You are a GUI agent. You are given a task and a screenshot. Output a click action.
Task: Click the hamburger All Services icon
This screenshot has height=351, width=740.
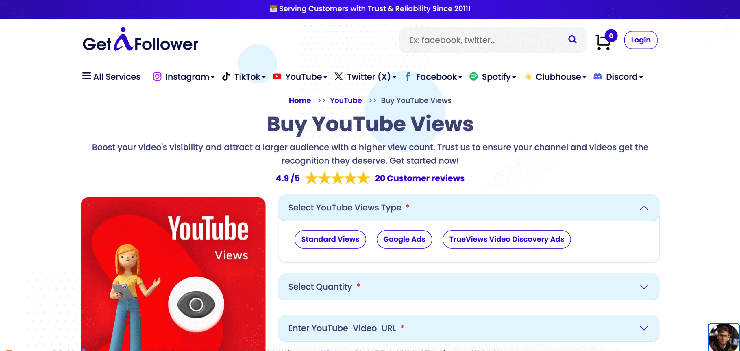pyautogui.click(x=86, y=76)
